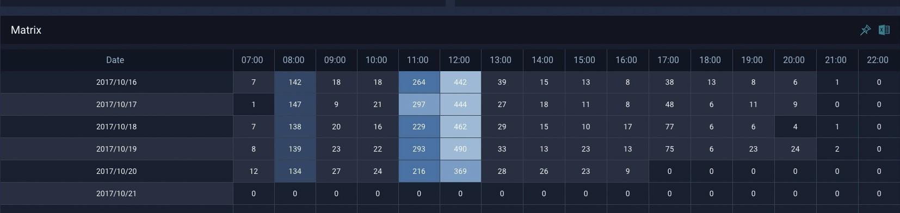Viewport: 900px width, 213px height.
Task: Select row 2017/10/20
Action: [x=450, y=171]
